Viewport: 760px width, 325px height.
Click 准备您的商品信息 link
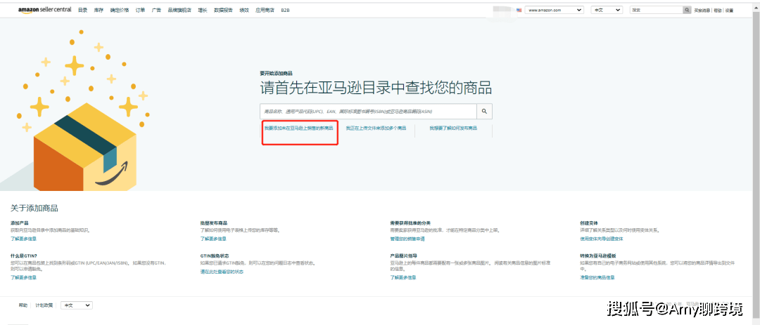coord(597,277)
